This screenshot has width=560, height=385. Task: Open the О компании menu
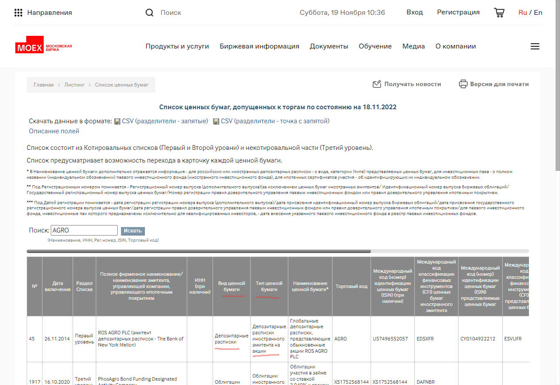[x=455, y=46]
